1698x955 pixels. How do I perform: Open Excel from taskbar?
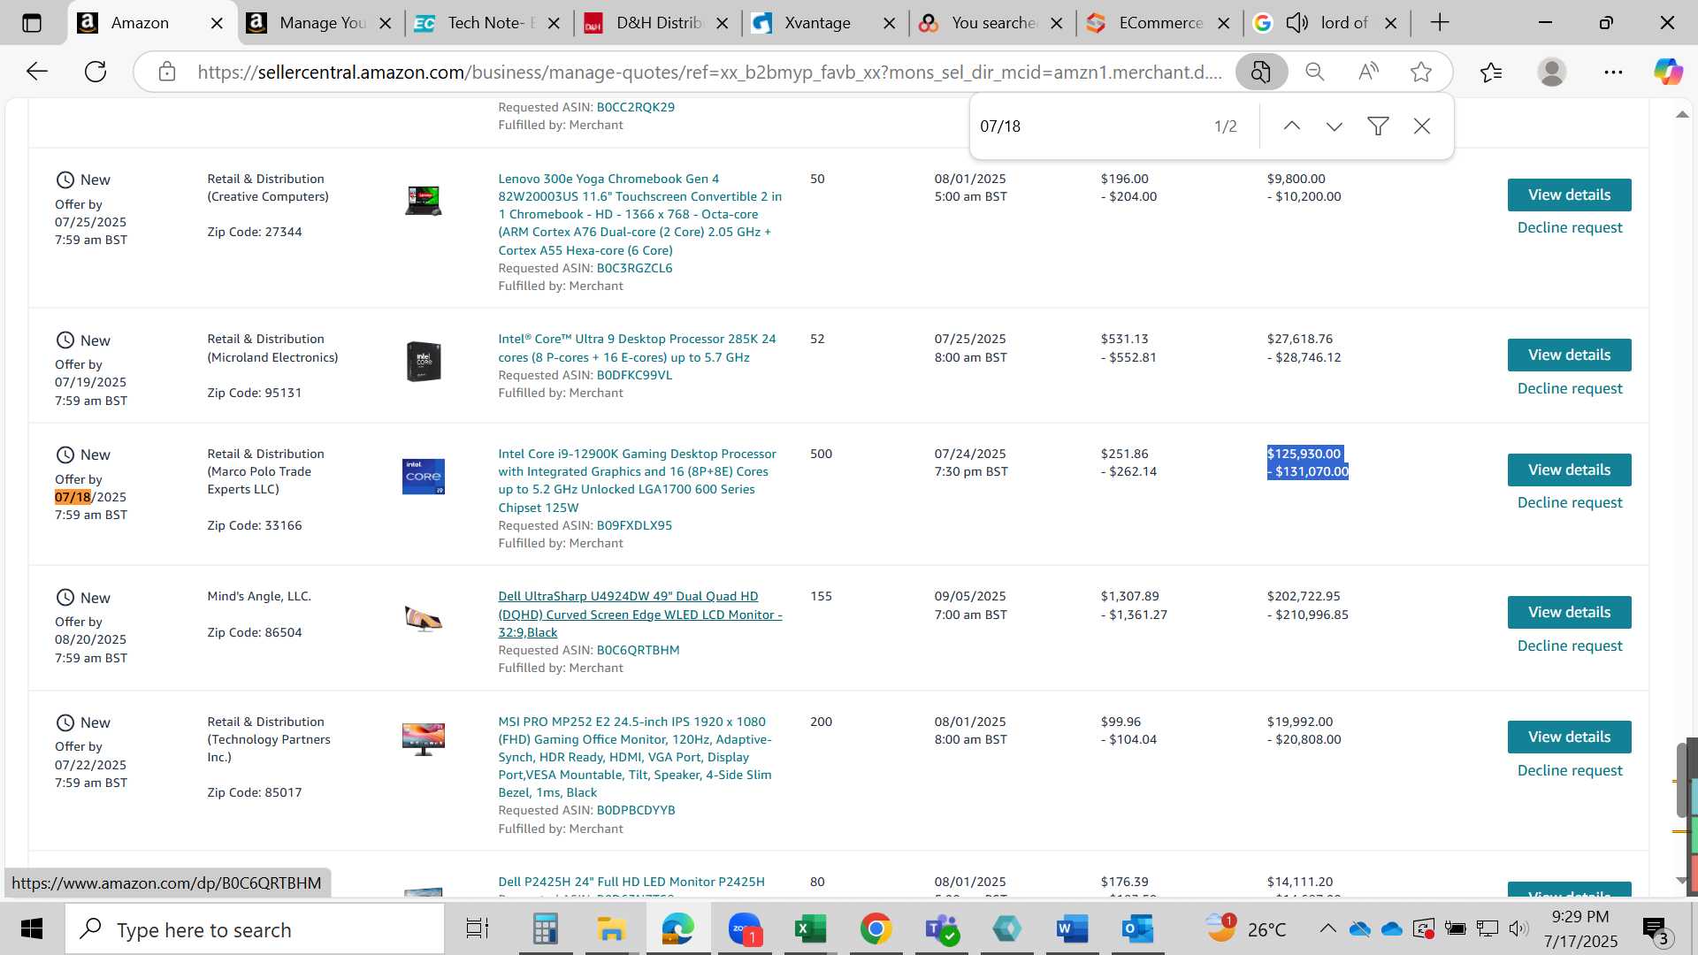(810, 929)
